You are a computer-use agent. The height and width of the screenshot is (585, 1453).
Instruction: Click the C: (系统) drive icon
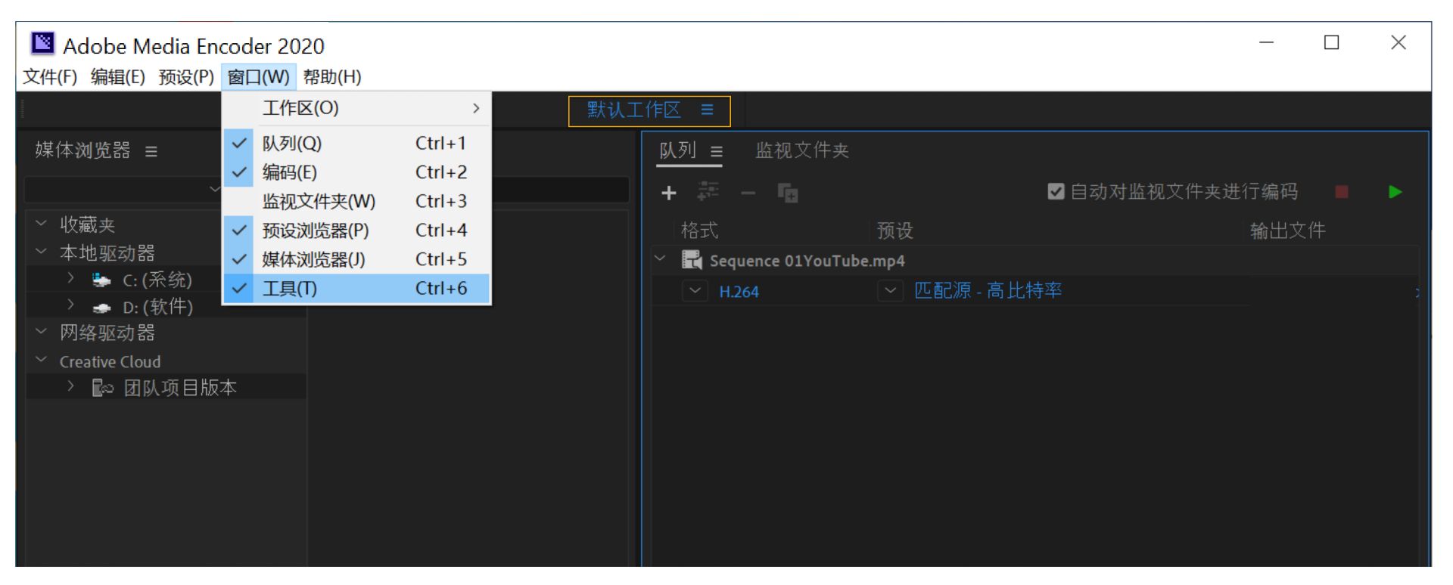click(101, 280)
